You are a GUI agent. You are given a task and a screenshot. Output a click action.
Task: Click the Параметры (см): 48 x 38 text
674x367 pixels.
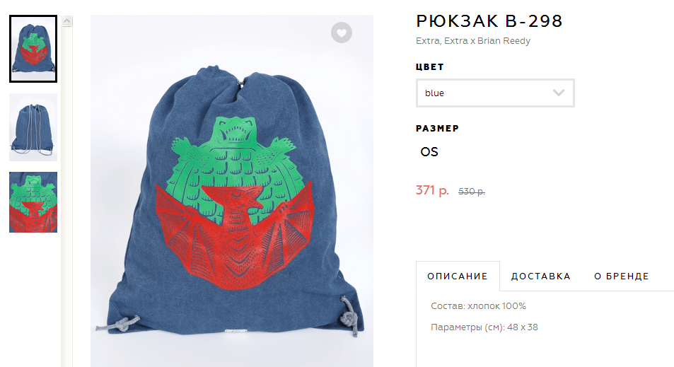point(484,327)
